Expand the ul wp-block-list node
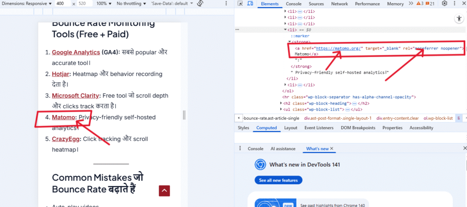467x207 pixels. click(x=281, y=110)
